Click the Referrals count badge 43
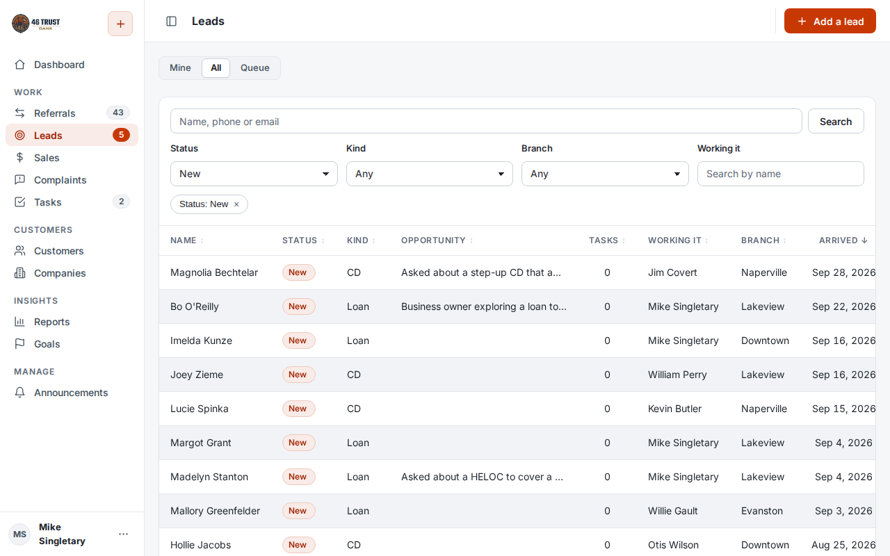This screenshot has height=556, width=890. point(118,113)
